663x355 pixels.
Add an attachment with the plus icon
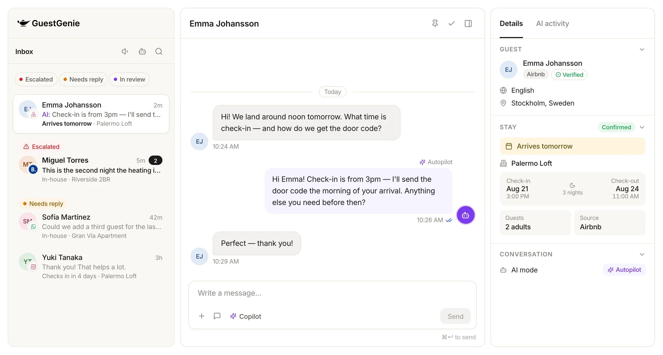click(x=202, y=316)
